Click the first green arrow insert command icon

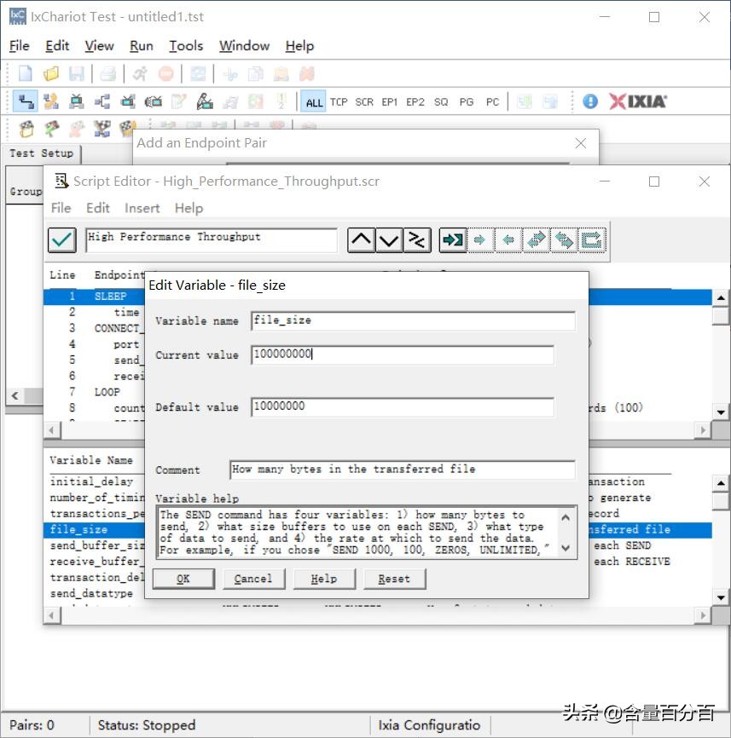[452, 240]
